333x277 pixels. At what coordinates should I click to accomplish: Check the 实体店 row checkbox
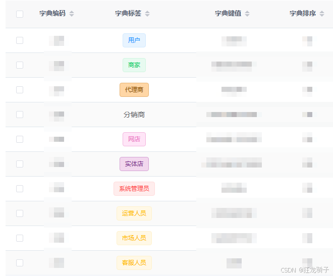click(20, 164)
